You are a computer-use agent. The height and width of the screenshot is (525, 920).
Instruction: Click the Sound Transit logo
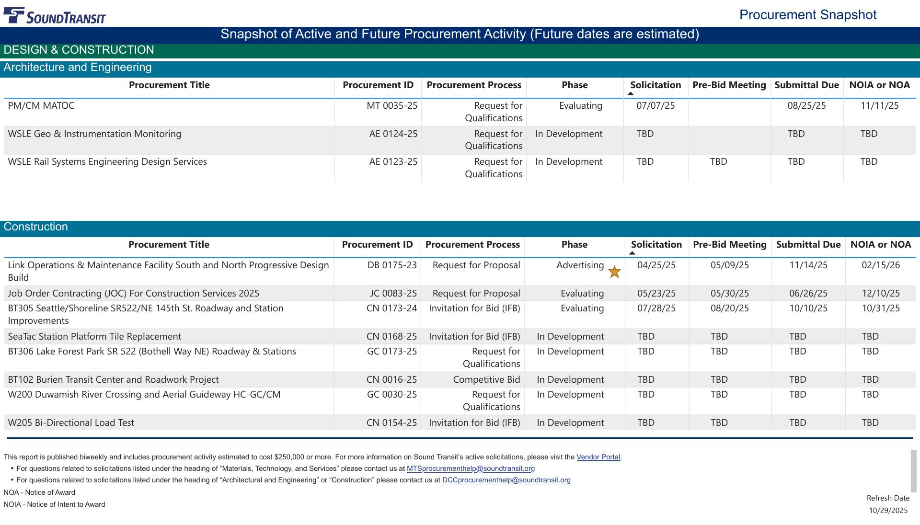coord(55,16)
